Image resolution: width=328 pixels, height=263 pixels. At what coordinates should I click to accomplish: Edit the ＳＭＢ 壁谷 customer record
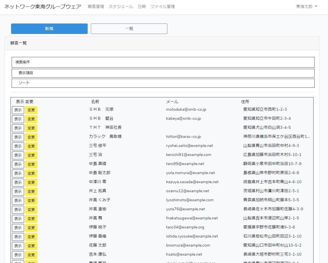click(x=31, y=119)
